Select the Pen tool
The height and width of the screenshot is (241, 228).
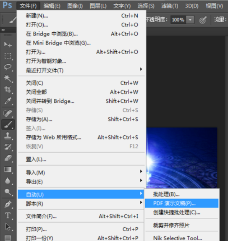pyautogui.click(x=8, y=204)
